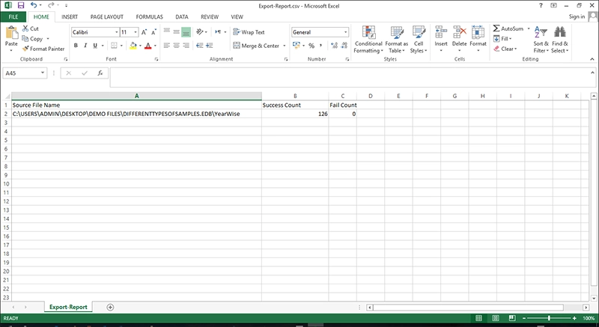Open Cell Styles gallery
This screenshot has height=327, width=599.
[x=419, y=40]
